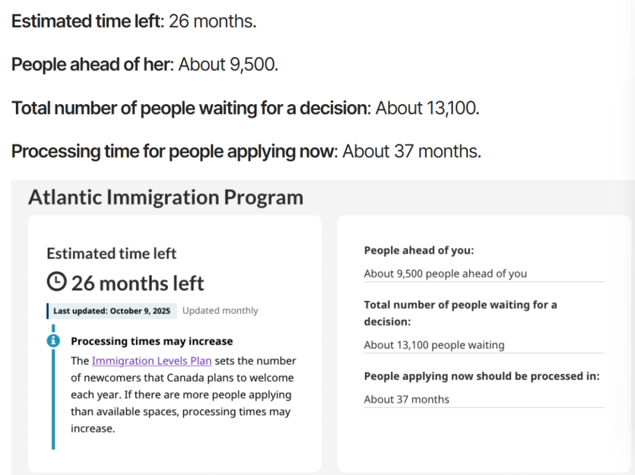Click the Estimated time left card heading
The image size is (635, 475).
(112, 253)
